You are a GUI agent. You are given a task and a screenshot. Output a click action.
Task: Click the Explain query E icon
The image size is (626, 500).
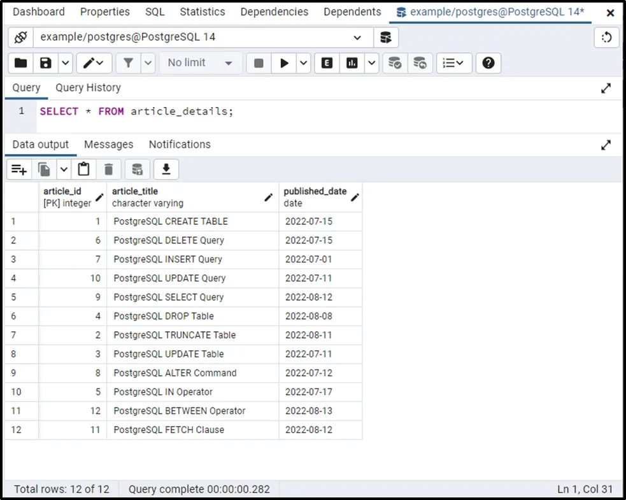327,63
